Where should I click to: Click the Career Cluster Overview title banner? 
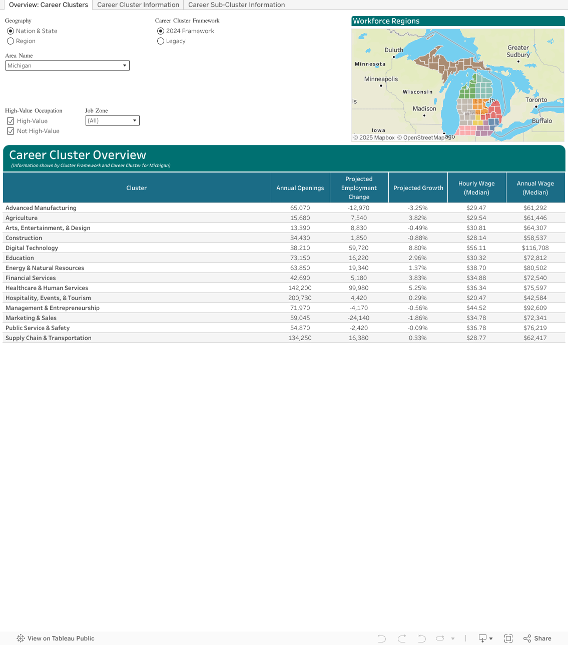click(284, 158)
